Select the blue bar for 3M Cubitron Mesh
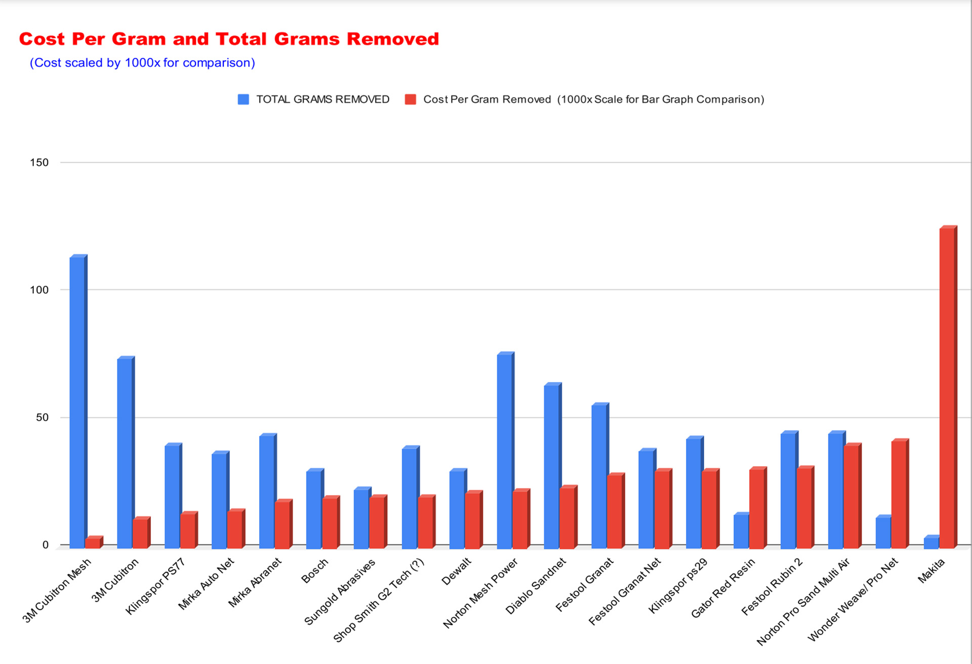This screenshot has height=664, width=972. click(x=78, y=402)
